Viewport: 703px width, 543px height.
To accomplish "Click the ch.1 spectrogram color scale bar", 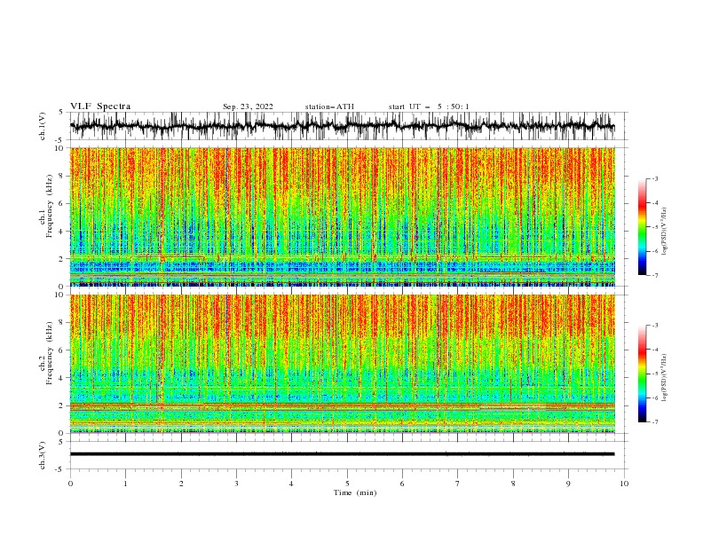I will (642, 227).
